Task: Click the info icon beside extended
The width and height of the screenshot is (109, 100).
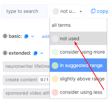Action: 5,53
